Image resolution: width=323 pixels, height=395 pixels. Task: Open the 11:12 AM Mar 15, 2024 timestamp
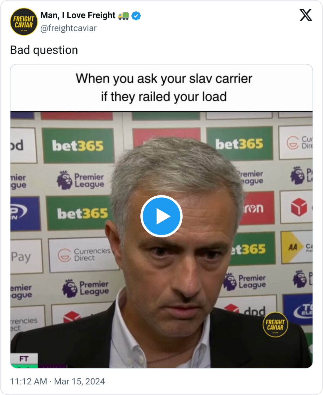pyautogui.click(x=58, y=381)
